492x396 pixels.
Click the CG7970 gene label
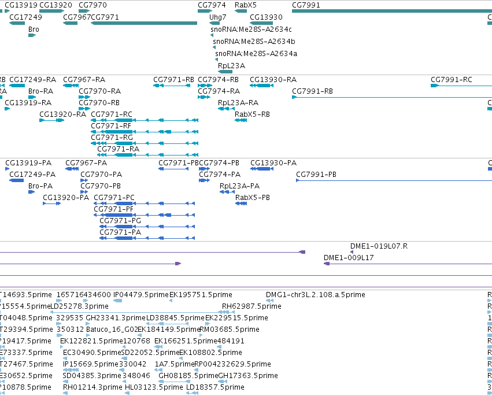pos(93,5)
